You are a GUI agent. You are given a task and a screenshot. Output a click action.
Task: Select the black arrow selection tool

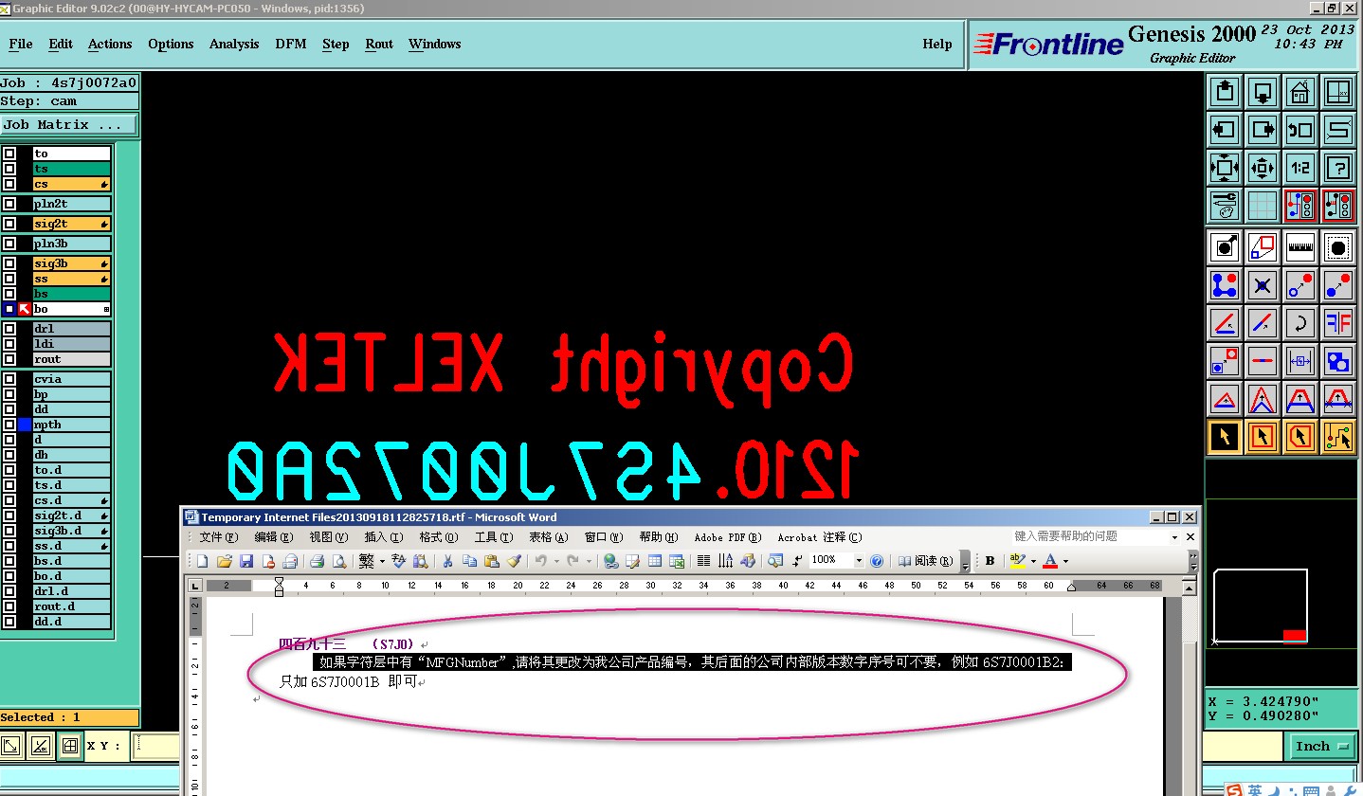[1225, 436]
